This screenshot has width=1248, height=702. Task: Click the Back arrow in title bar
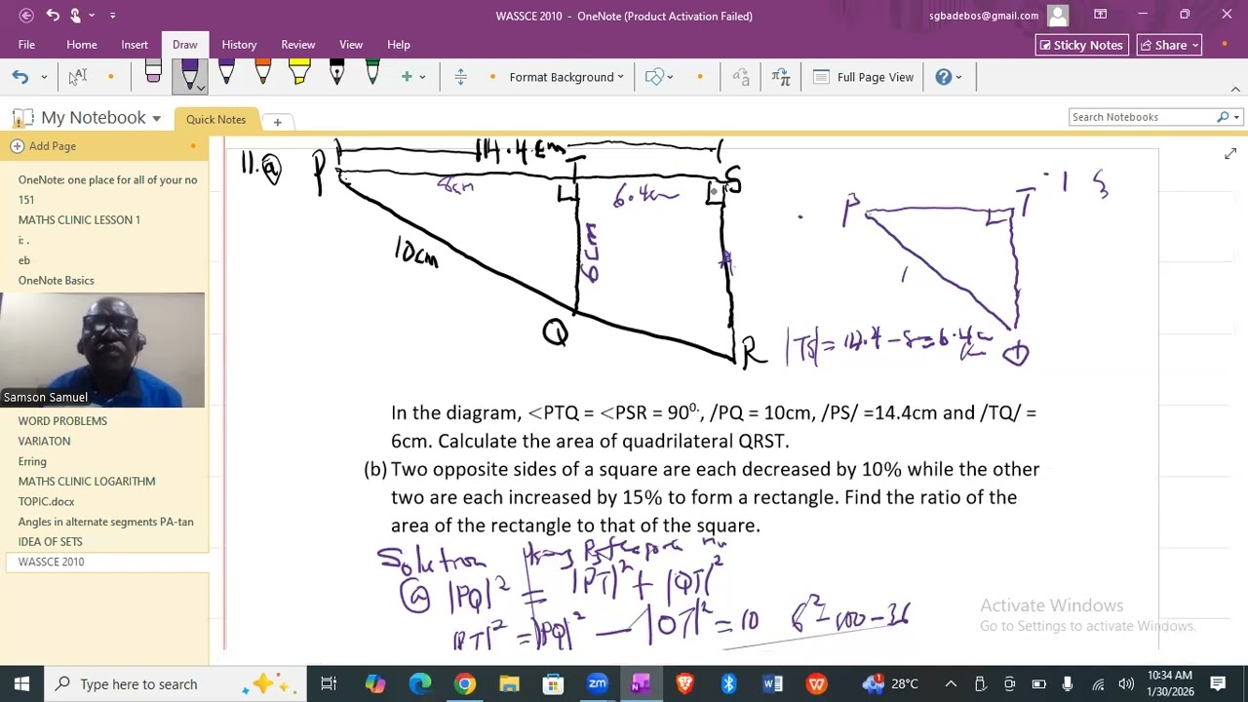tap(26, 16)
